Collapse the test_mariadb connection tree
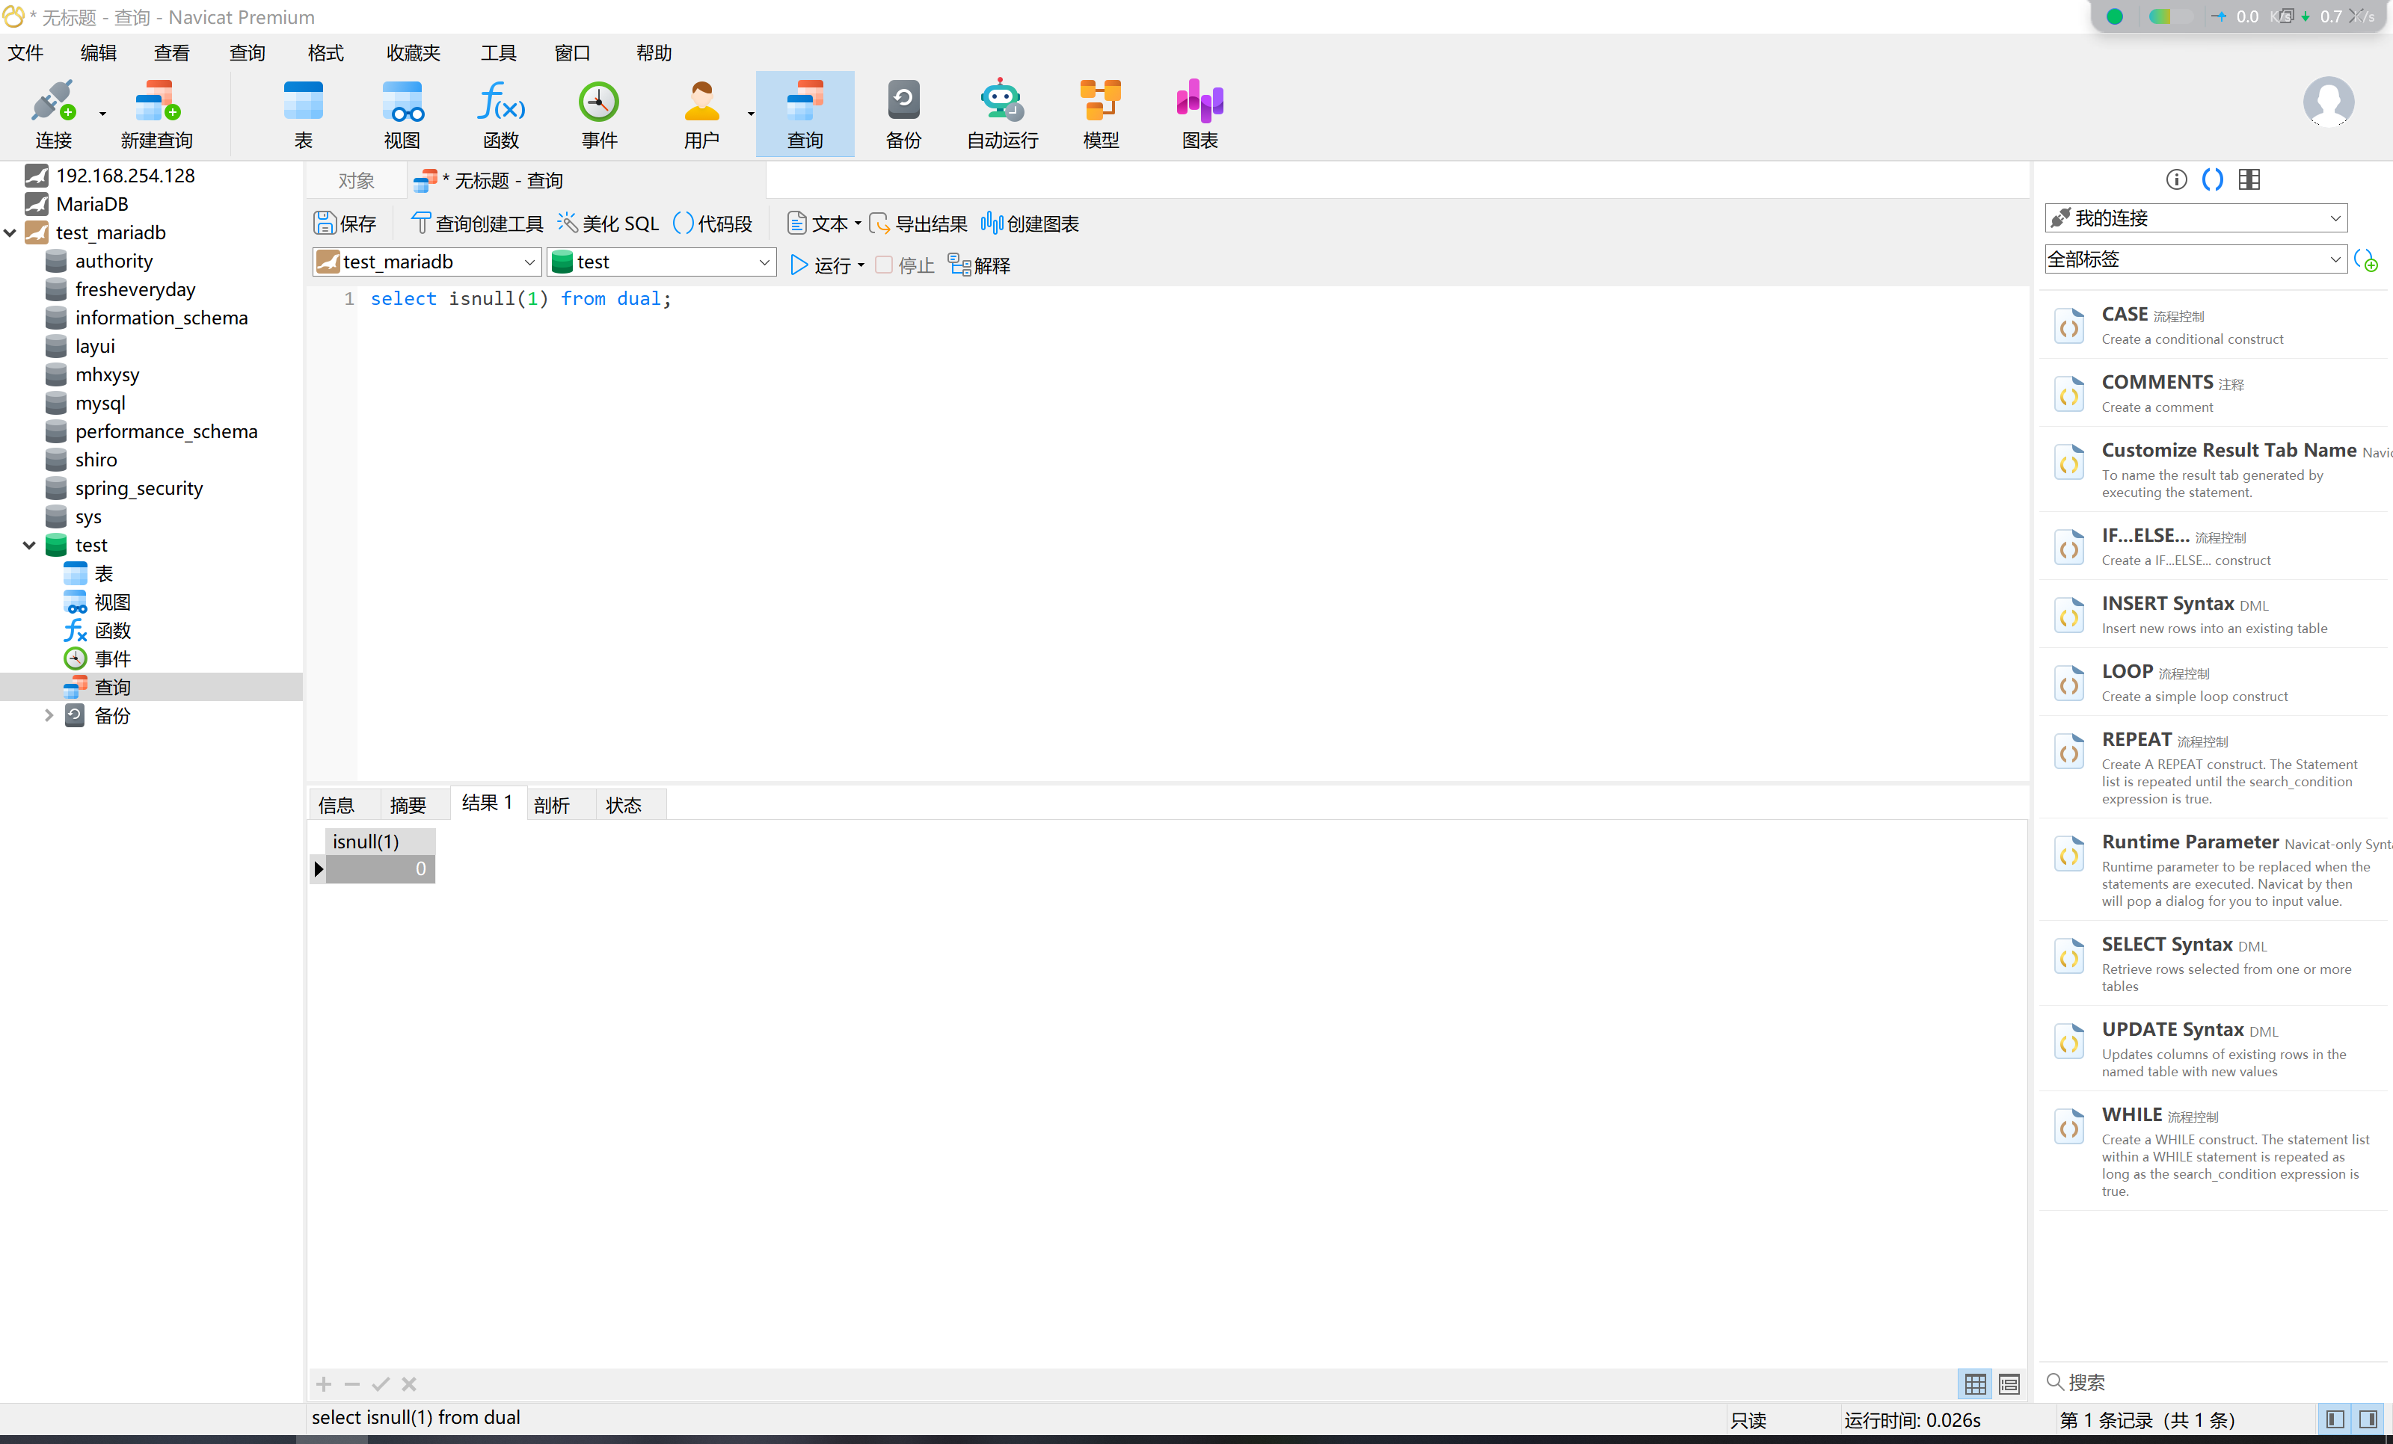 [x=10, y=233]
